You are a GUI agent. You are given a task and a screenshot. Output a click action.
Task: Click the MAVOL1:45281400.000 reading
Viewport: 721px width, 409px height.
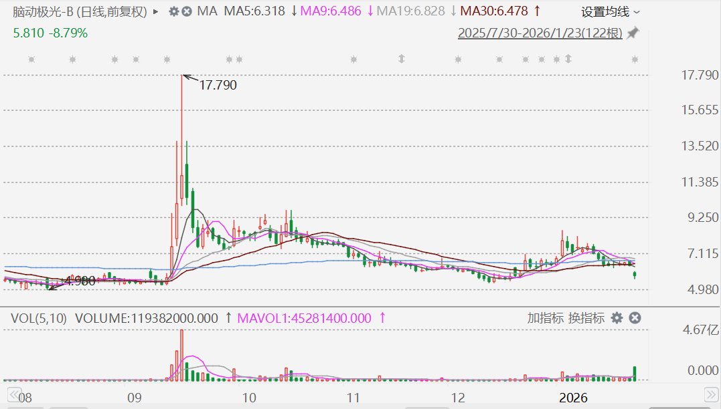tap(304, 318)
